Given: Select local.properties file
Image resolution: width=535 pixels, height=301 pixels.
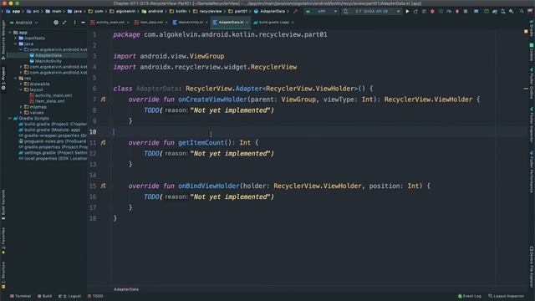Looking at the screenshot, I should [53, 159].
